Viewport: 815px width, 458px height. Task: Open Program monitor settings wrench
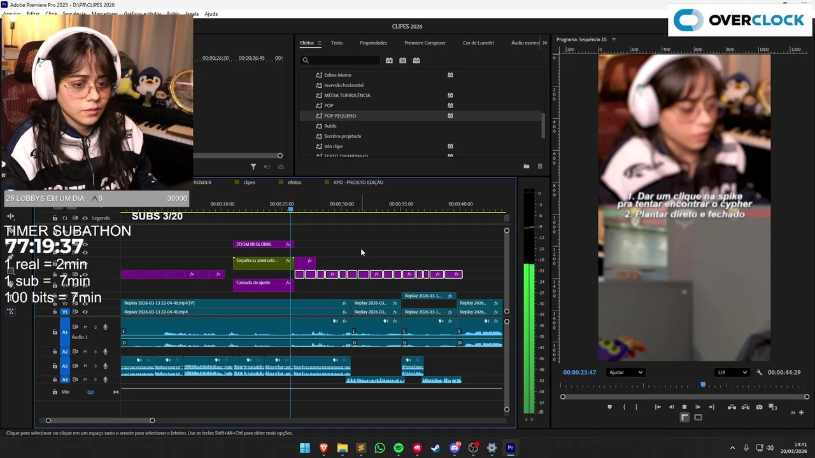pos(759,372)
